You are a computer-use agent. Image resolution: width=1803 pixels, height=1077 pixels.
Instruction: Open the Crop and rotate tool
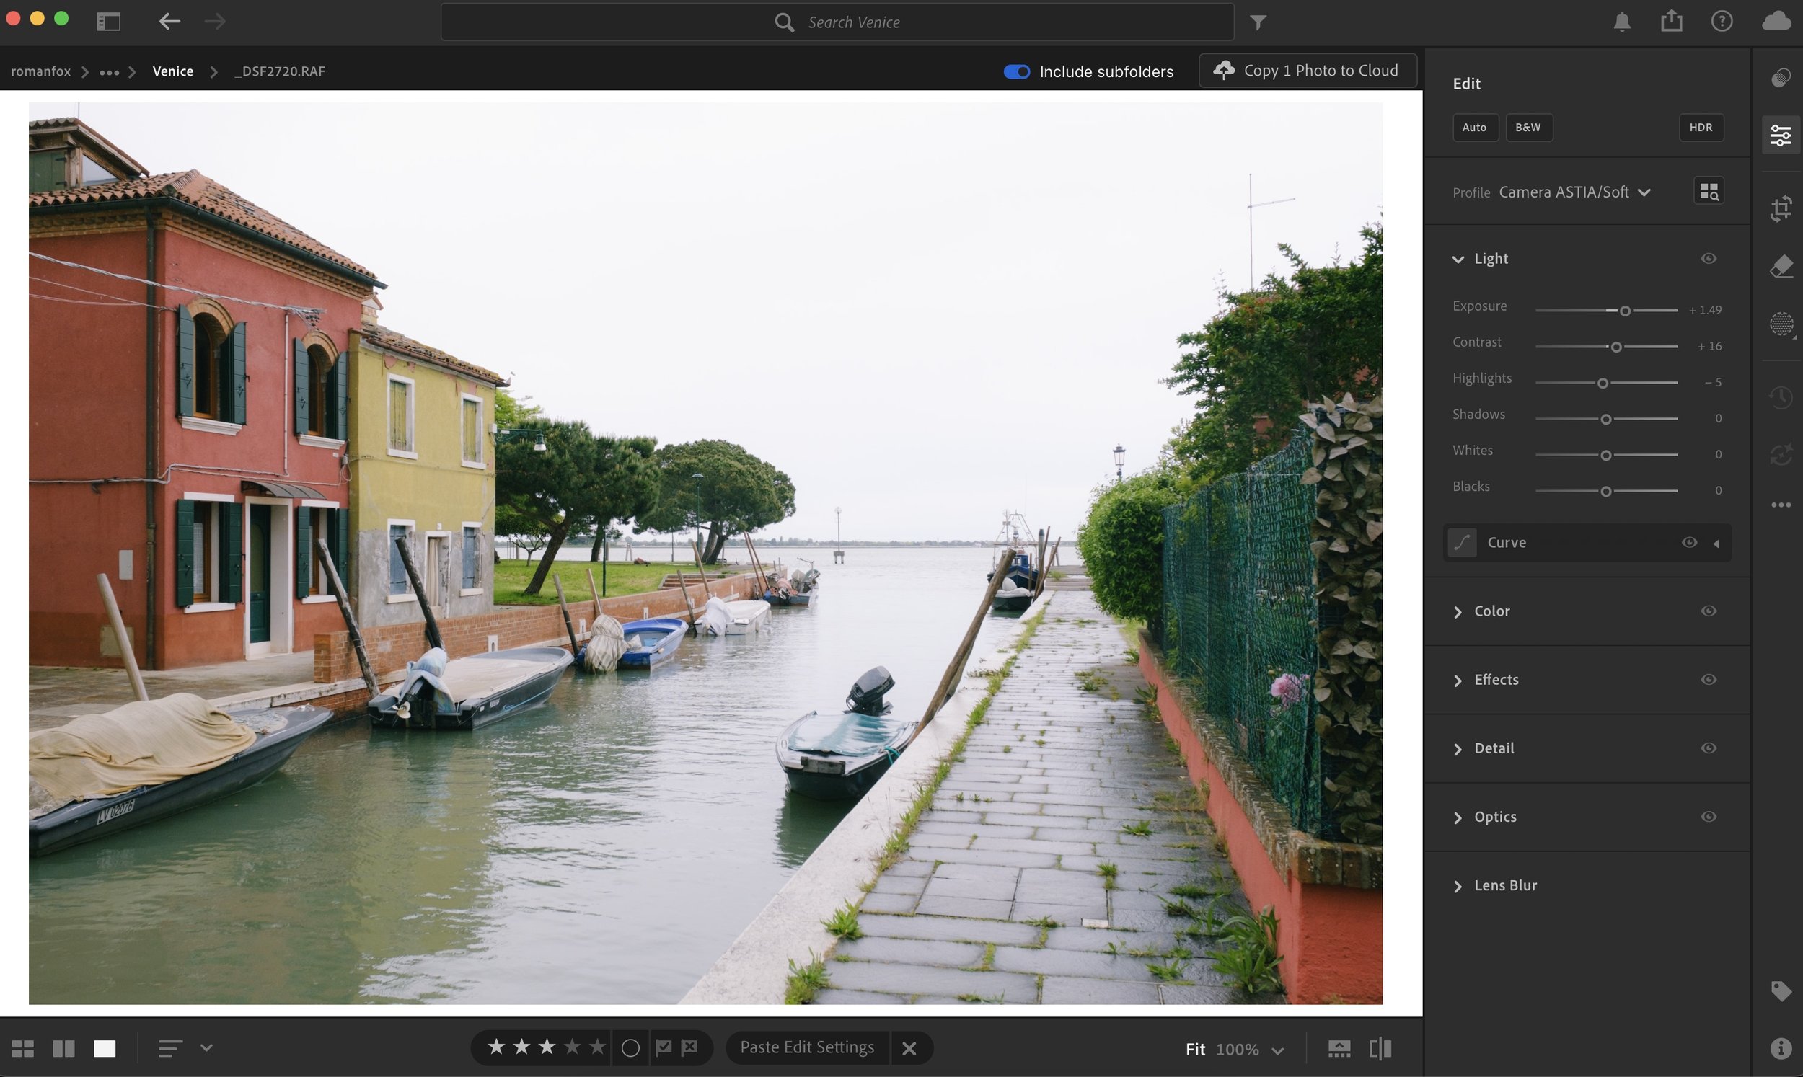(1781, 209)
